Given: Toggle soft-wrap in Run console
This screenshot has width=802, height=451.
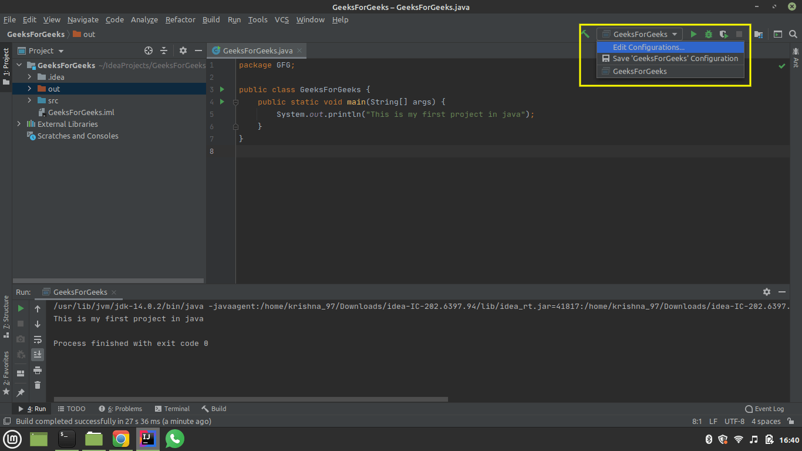Looking at the screenshot, I should point(38,339).
